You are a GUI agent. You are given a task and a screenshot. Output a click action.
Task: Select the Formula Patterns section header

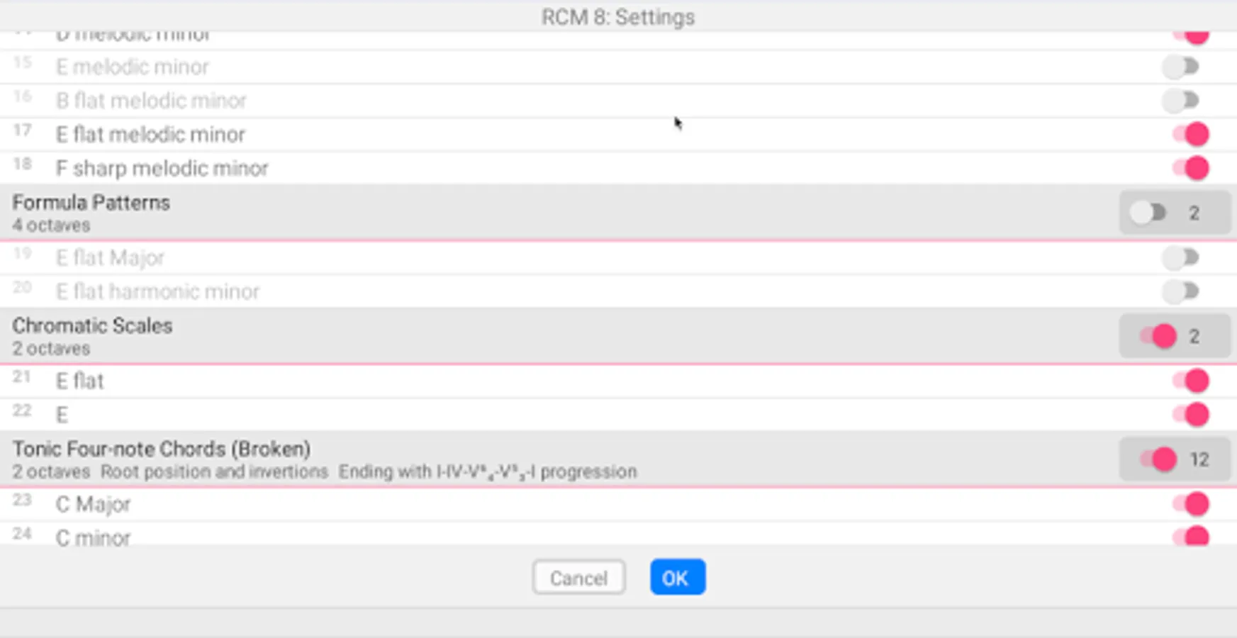pyautogui.click(x=91, y=203)
